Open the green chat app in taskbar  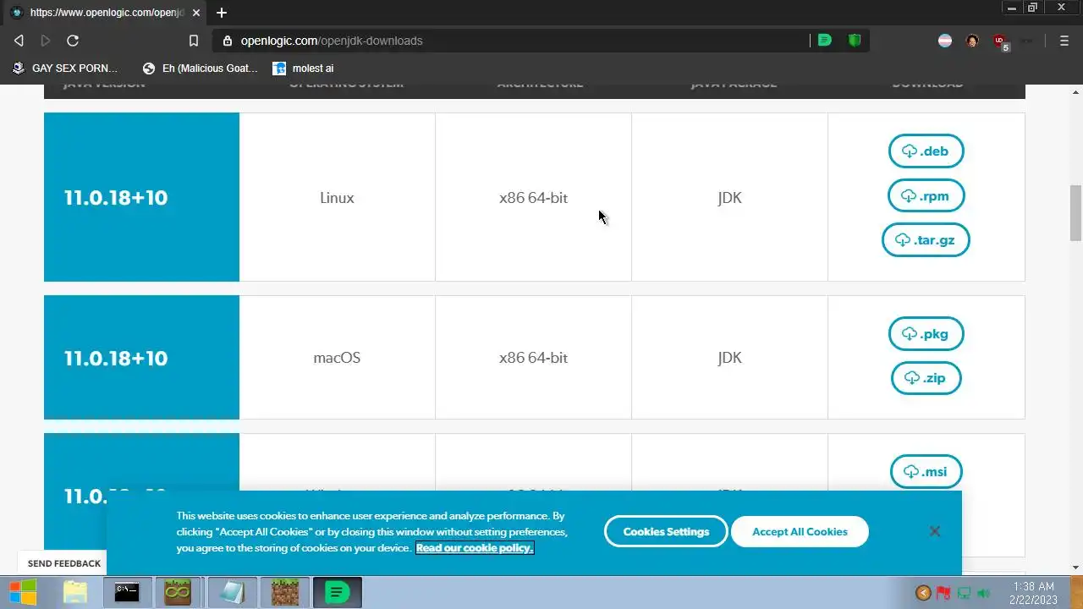[x=338, y=592]
